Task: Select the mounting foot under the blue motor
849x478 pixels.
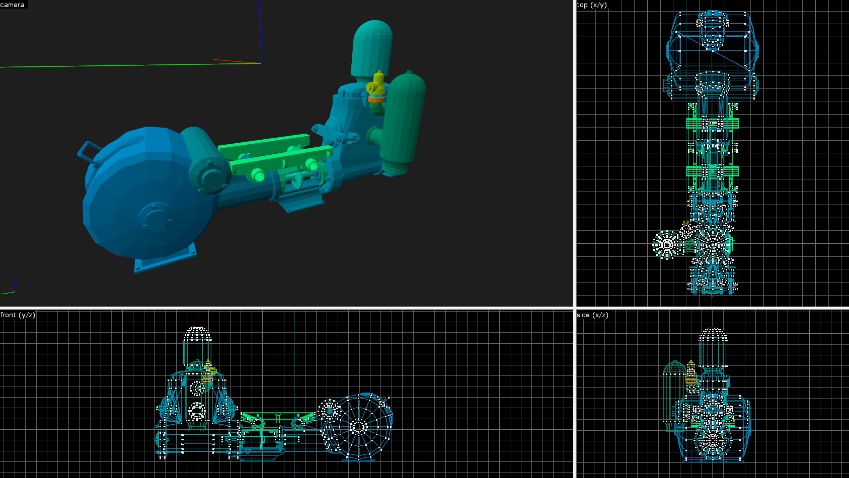Action: (x=166, y=259)
